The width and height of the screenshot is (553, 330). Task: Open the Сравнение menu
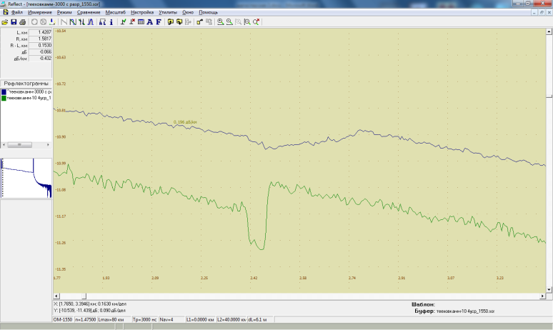(89, 12)
